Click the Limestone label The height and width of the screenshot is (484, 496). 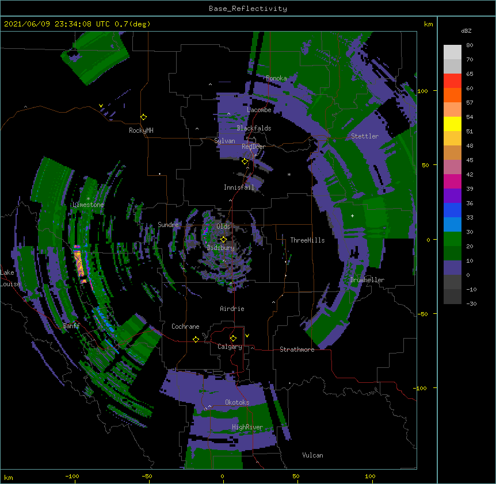click(88, 205)
